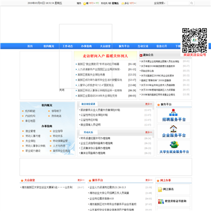Open the news item dated 01-15
The height and width of the screenshot is (211, 211).
click(x=99, y=69)
